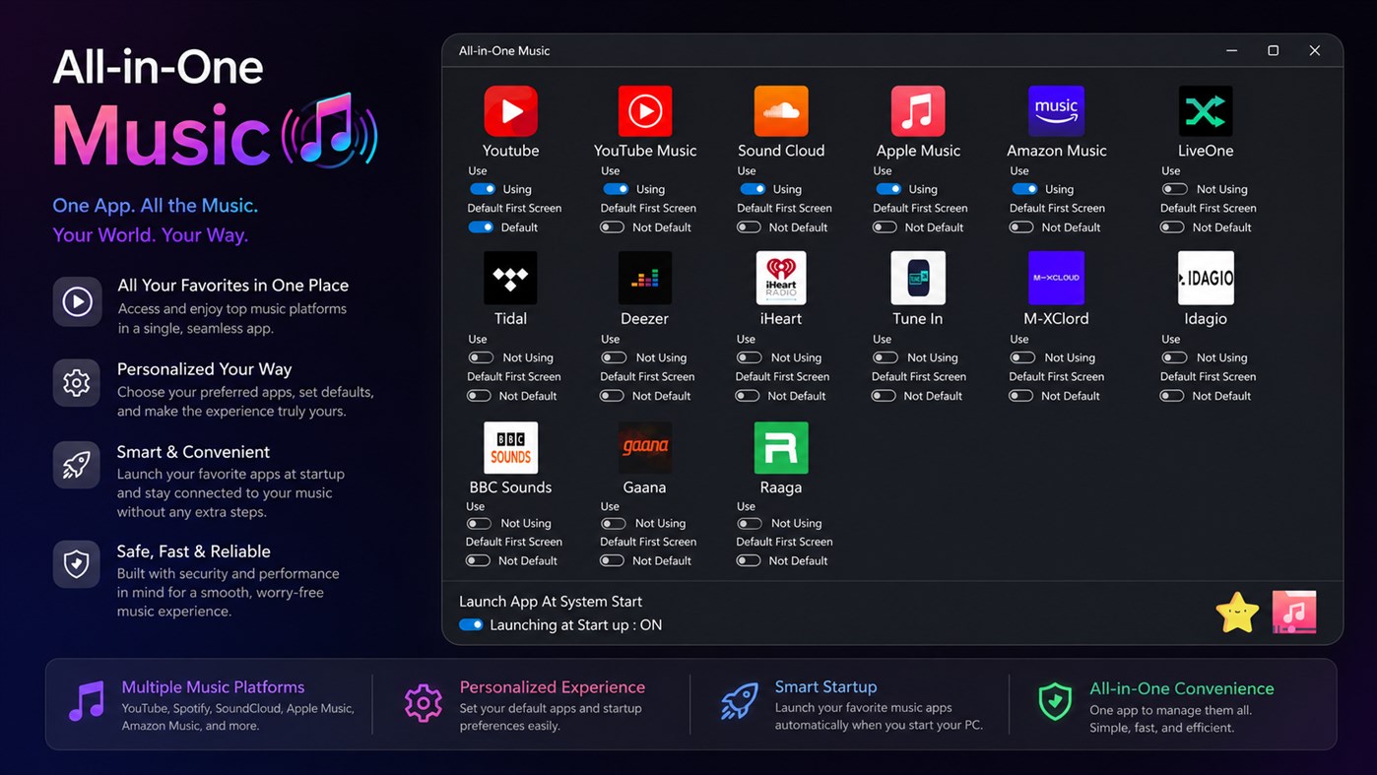The height and width of the screenshot is (775, 1377).
Task: Click the Amazon Music icon
Action: point(1056,110)
